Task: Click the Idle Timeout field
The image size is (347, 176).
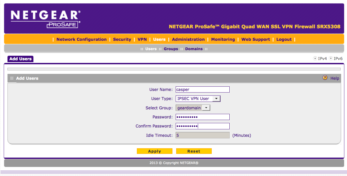Action: (203, 135)
